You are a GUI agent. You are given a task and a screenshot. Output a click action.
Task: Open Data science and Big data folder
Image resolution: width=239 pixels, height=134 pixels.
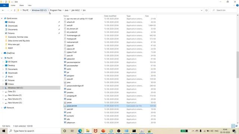click(19, 41)
